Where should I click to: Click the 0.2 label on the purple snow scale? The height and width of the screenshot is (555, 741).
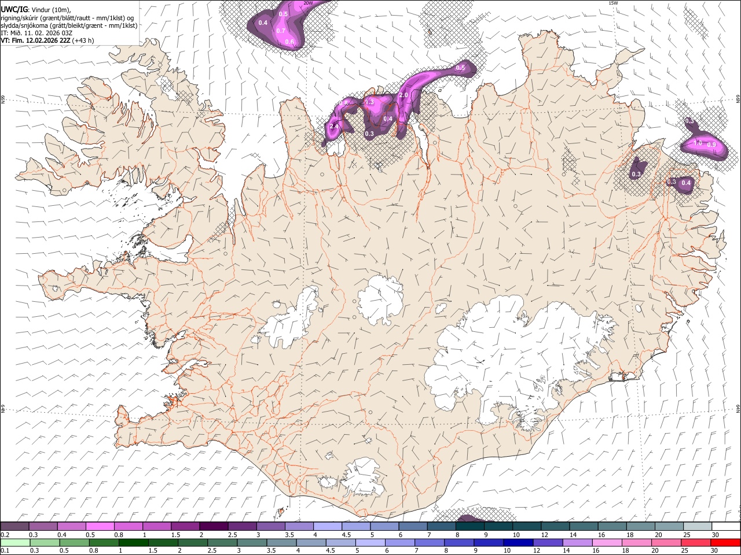(5, 535)
